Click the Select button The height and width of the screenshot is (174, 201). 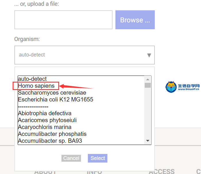tap(98, 158)
